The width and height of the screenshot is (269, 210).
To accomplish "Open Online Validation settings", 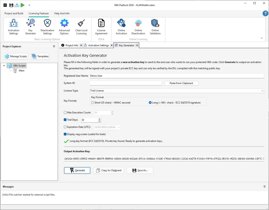I will 155,26.
